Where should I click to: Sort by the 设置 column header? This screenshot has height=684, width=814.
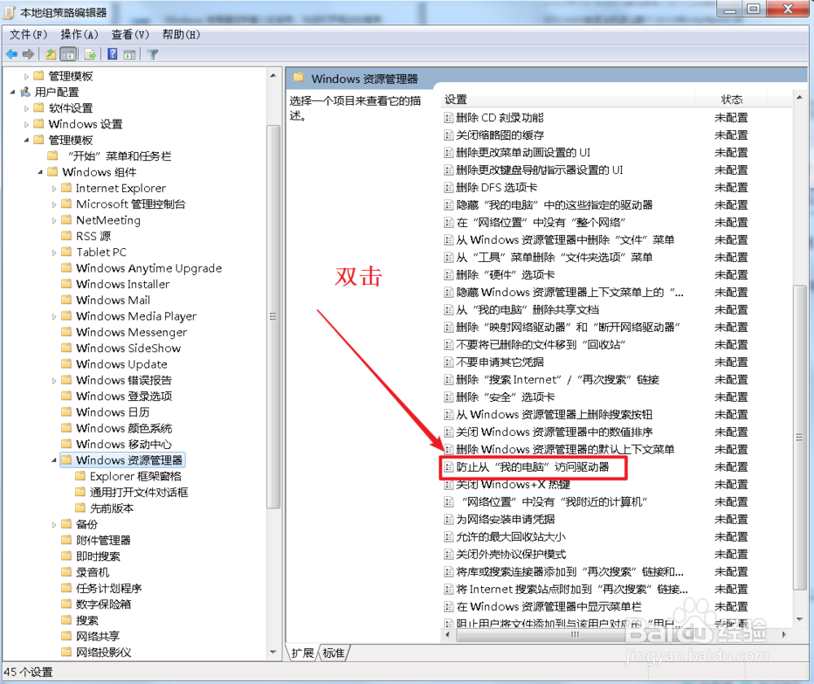[568, 99]
